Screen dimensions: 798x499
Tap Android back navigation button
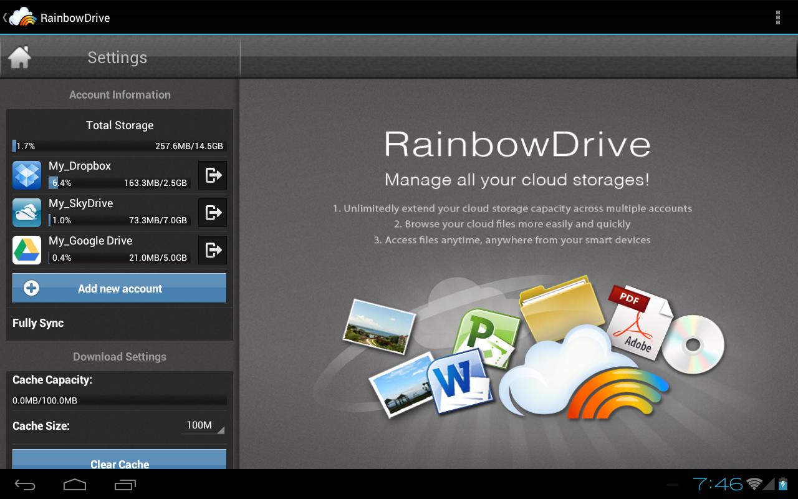point(26,485)
